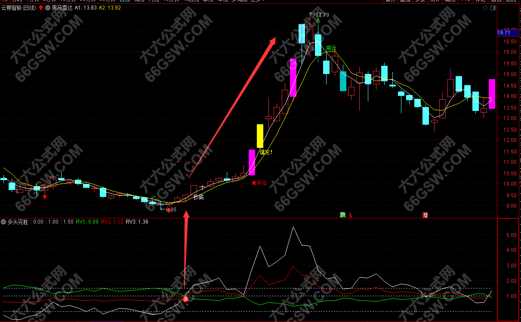Select the green down arrow under 17.79
The width and height of the screenshot is (521, 322).
[x=318, y=21]
